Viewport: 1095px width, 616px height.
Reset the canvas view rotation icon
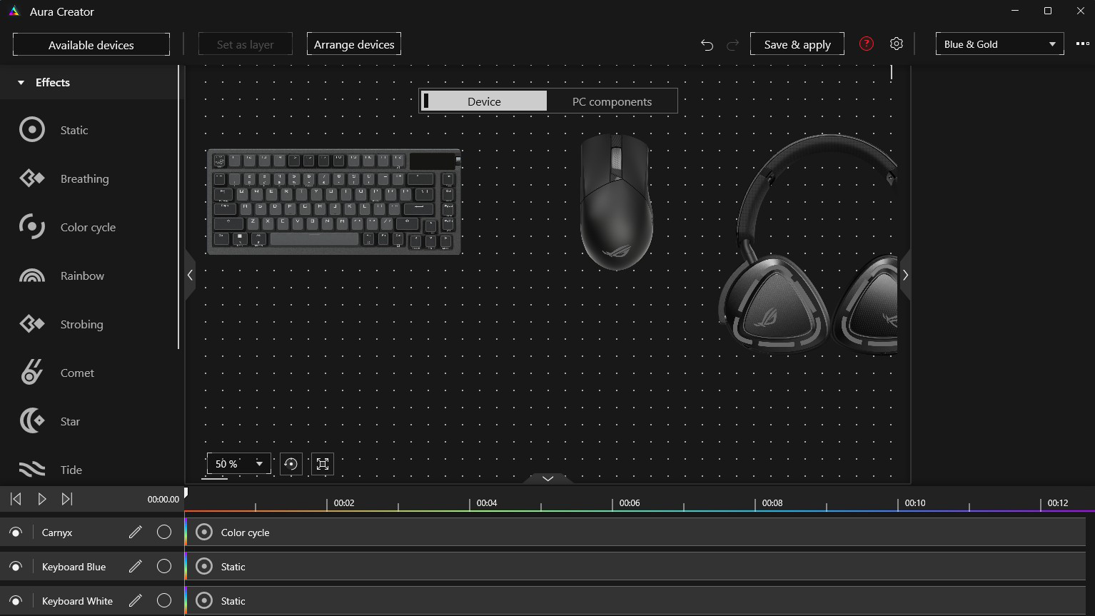point(291,464)
